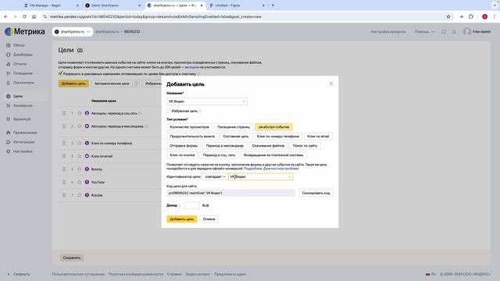Image resolution: width=500 pixels, height=281 pixels.
Task: Select Поиск по сайту condition type
Action: pyautogui.click(x=305, y=146)
